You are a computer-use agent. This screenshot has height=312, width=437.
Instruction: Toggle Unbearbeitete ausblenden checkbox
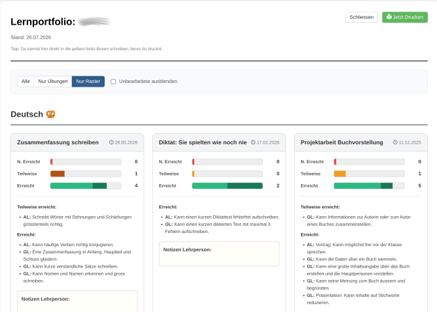(113, 82)
